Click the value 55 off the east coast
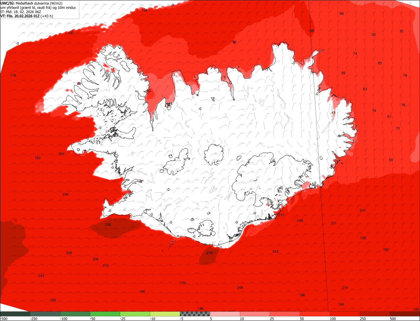This screenshot has height=321, width=420. (391, 160)
